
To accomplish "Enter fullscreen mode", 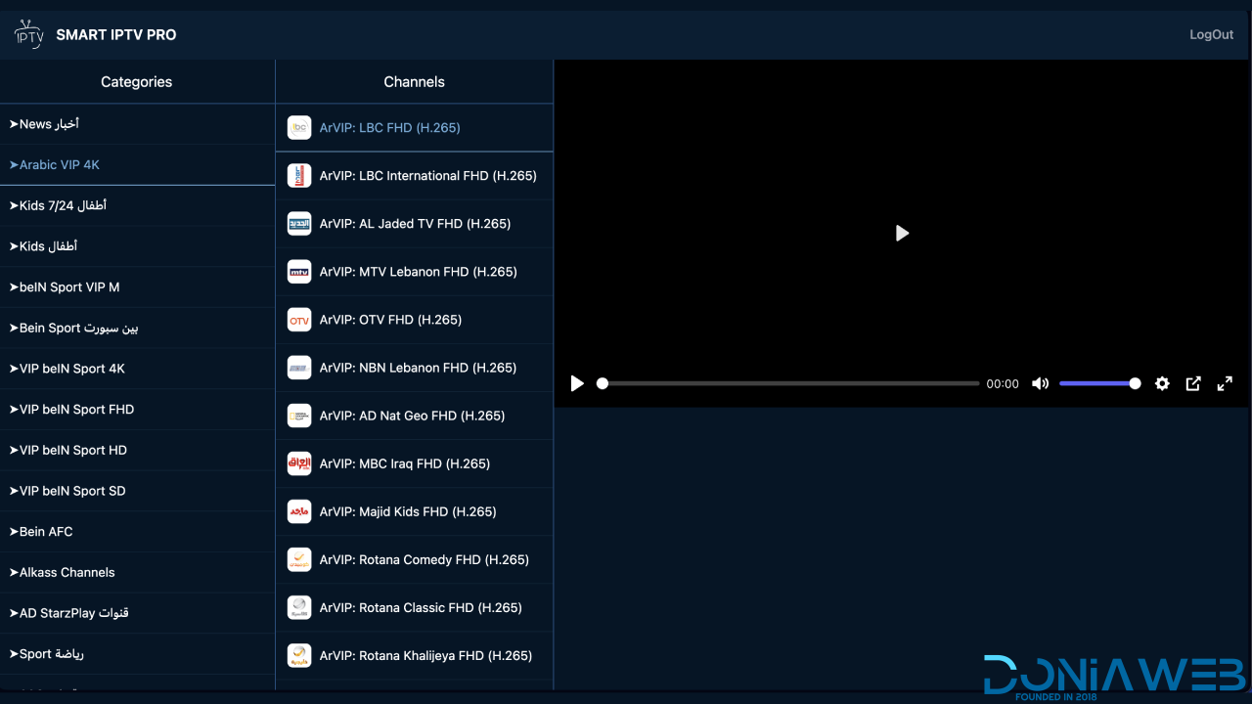I will [x=1225, y=383].
